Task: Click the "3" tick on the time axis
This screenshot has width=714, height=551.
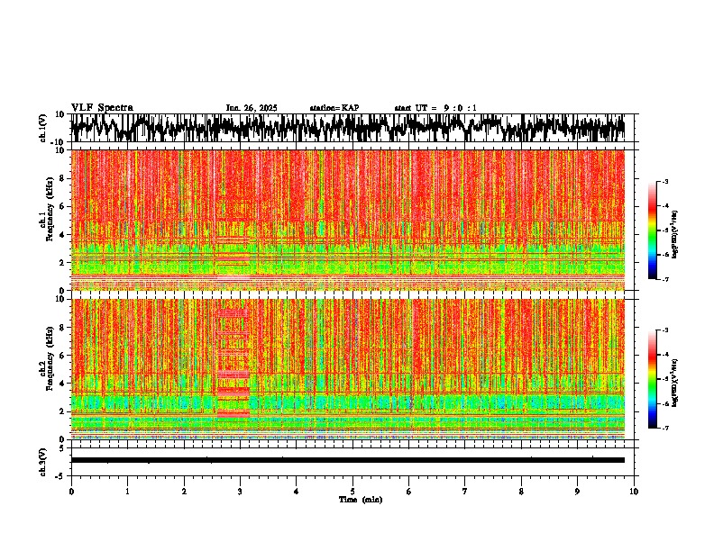Action: click(240, 492)
